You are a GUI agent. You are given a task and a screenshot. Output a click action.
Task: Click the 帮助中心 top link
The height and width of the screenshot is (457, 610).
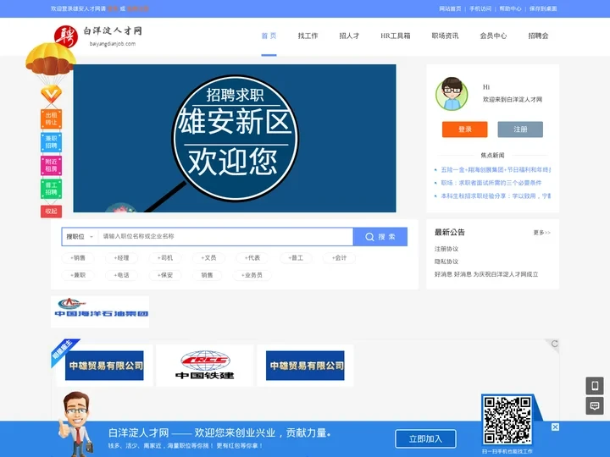(x=510, y=8)
